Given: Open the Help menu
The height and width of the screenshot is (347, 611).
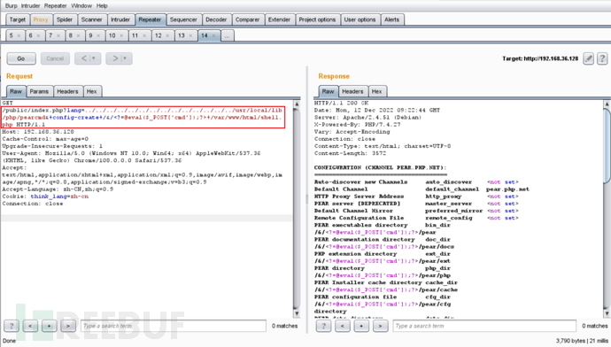Looking at the screenshot, I should [102, 6].
